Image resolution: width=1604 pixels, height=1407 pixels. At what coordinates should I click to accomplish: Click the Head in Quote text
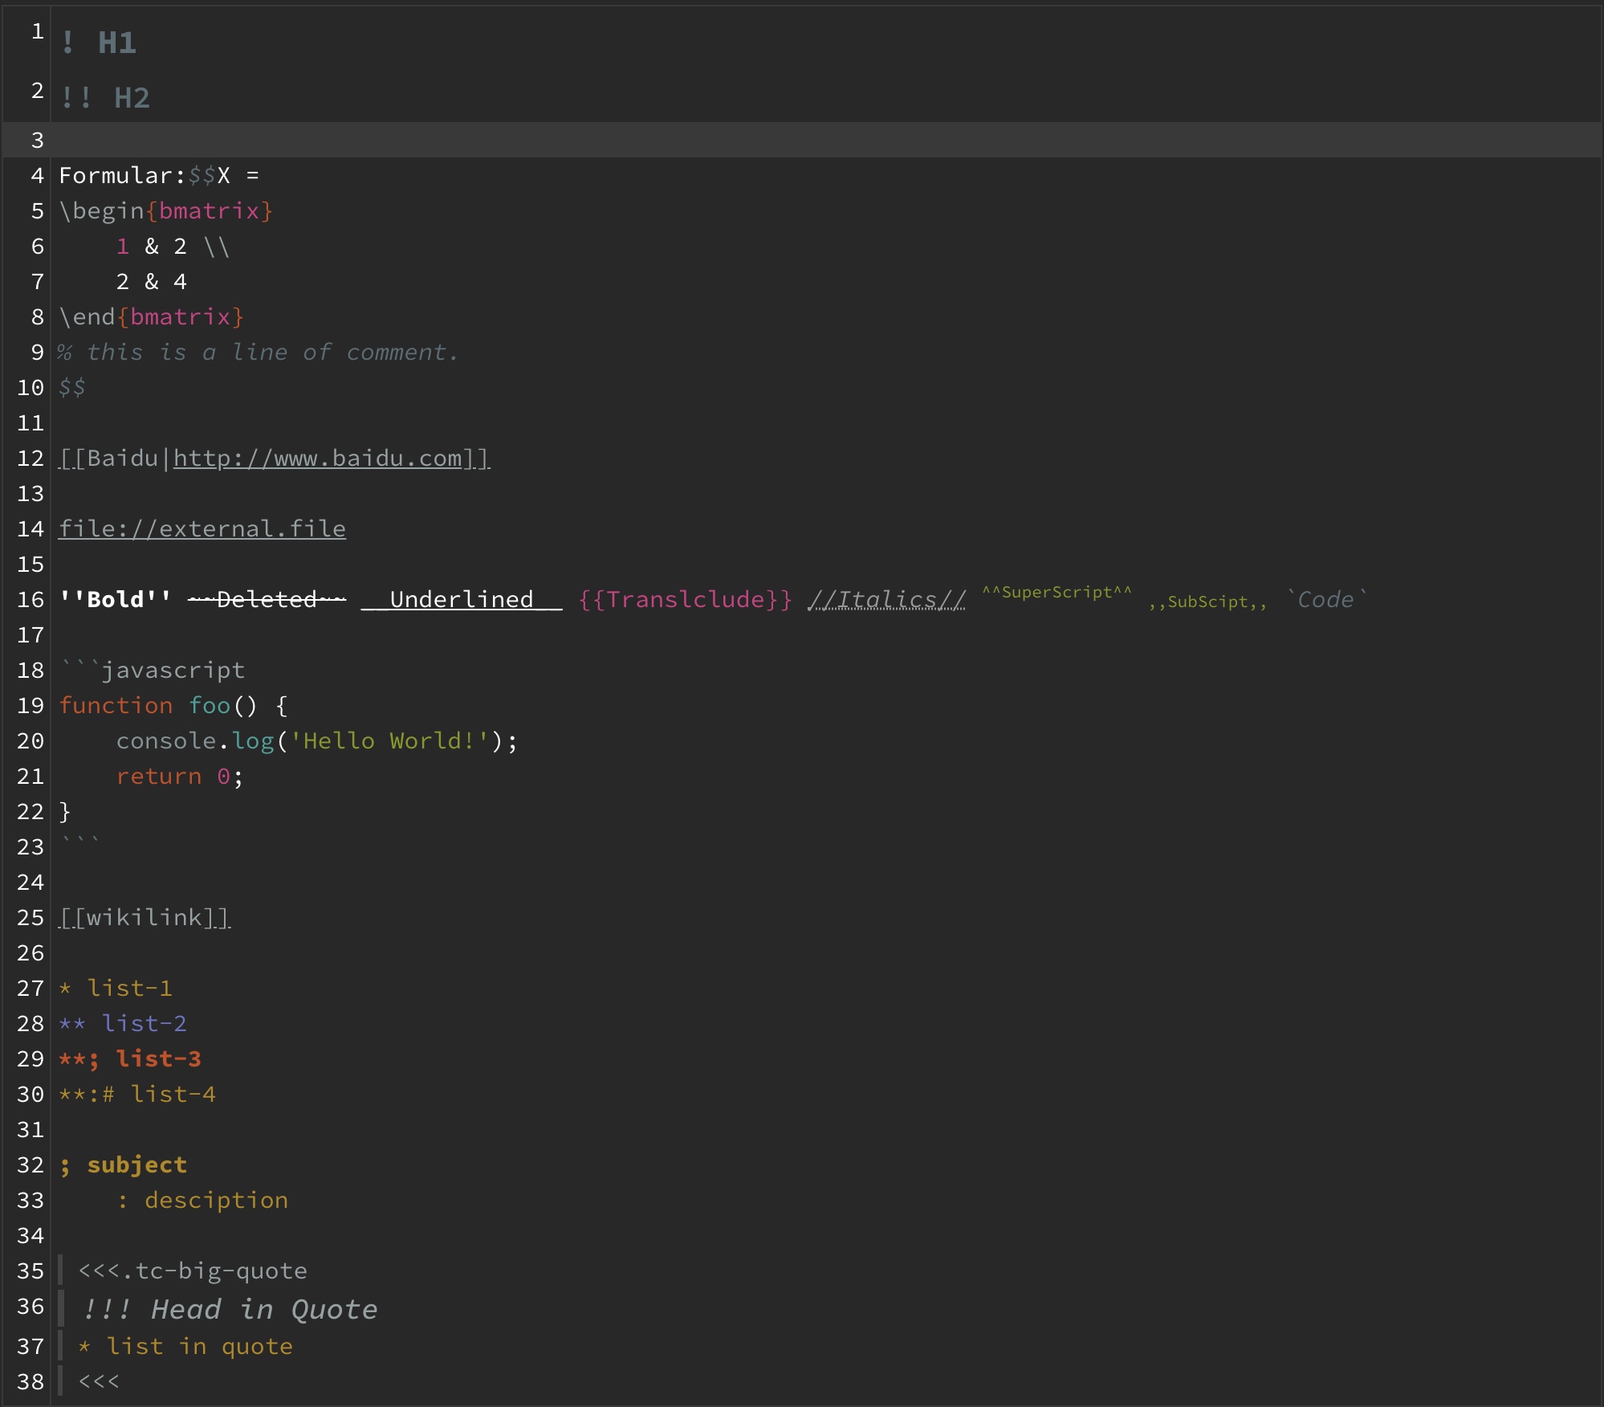(x=264, y=1310)
